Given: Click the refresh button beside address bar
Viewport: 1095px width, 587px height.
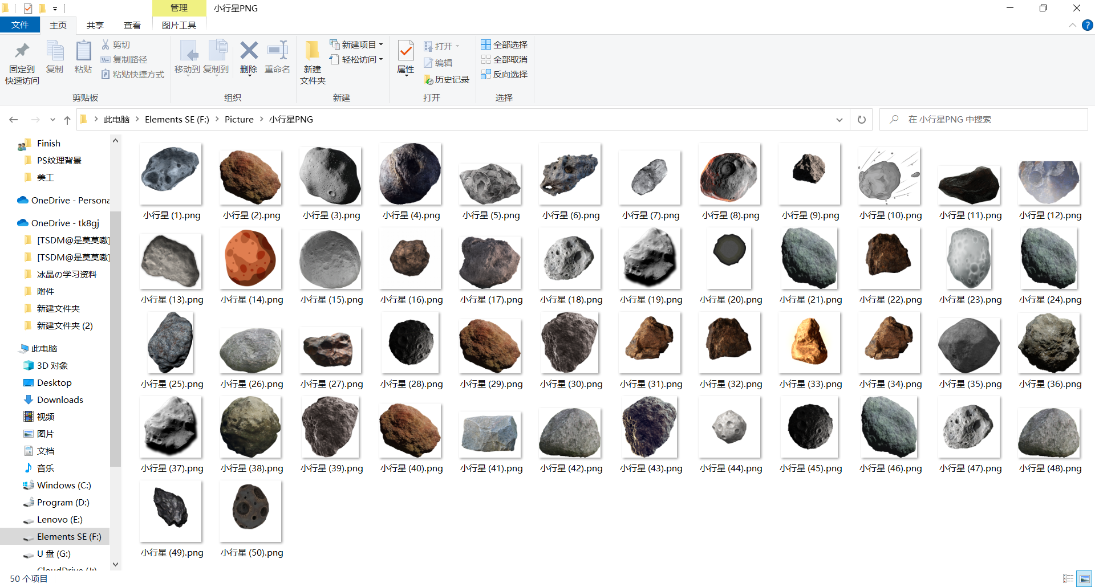Looking at the screenshot, I should point(862,120).
